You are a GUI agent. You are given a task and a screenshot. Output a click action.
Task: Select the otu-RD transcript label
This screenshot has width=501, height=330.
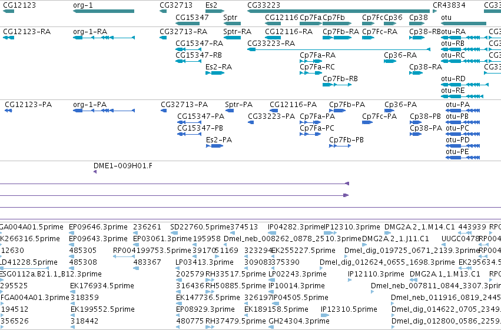(x=453, y=79)
